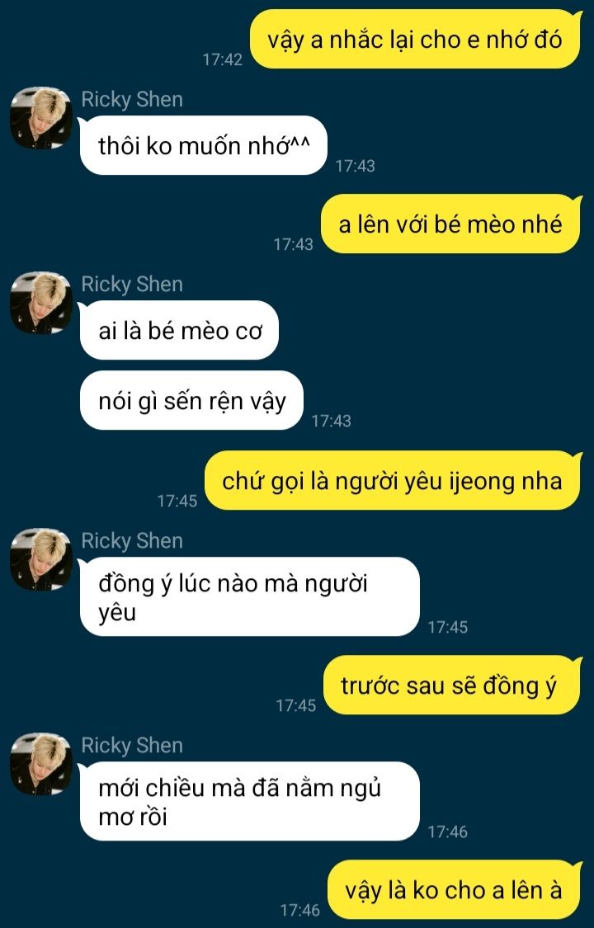
Task: Open the Ricky Shen name above 'mới chiều mà đã'
Action: pyautogui.click(x=132, y=745)
